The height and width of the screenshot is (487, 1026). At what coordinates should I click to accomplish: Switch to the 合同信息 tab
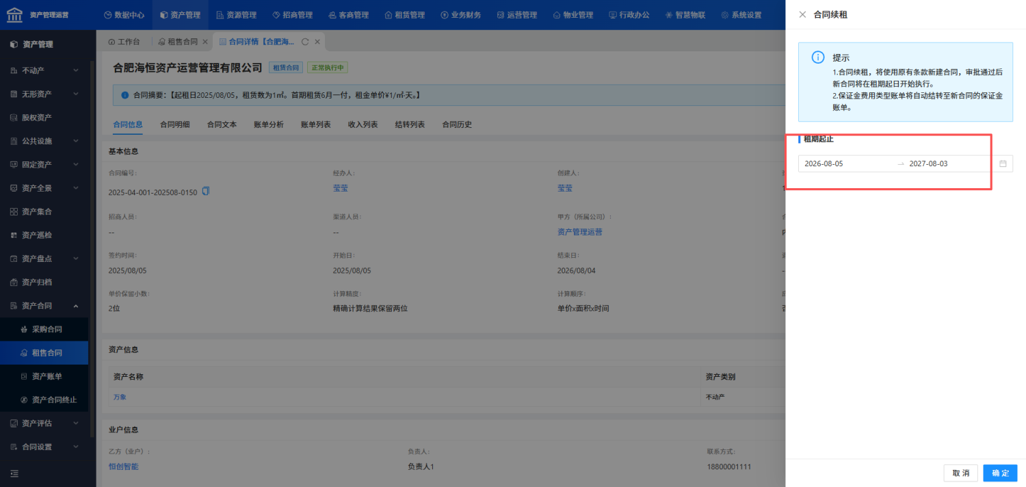click(127, 124)
